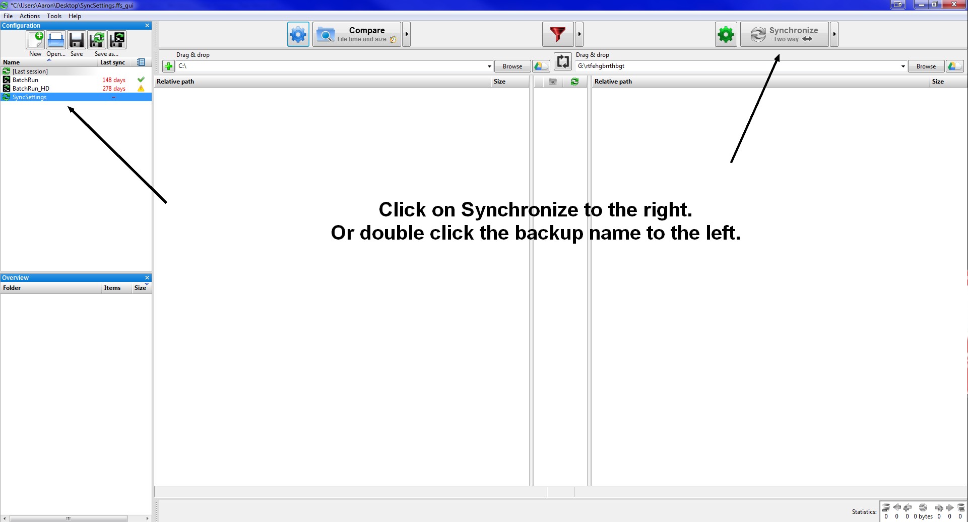Click the Synchronize Two way button

[x=784, y=35]
